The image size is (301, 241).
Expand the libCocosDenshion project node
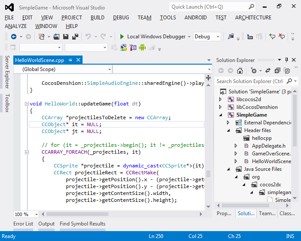coord(220,107)
